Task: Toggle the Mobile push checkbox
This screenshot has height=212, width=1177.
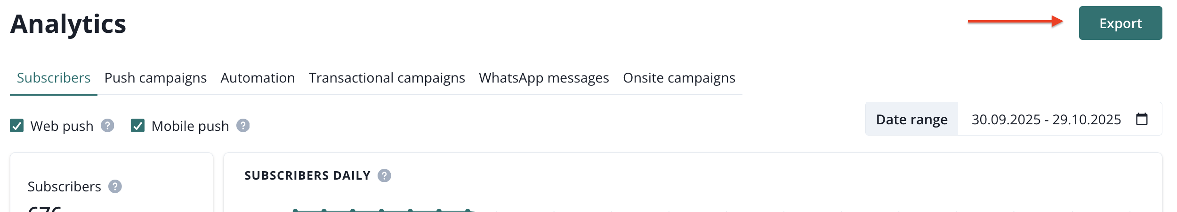Action: (x=137, y=126)
